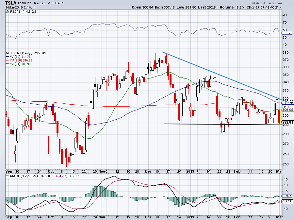The width and height of the screenshot is (294, 220).
Task: Click the 70 overbought level on RSI axis
Action: point(285,23)
